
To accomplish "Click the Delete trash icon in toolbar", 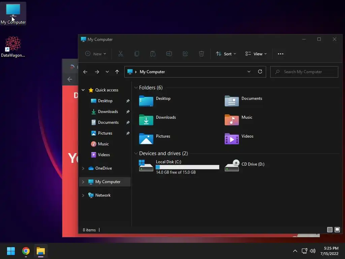I will [x=201, y=54].
